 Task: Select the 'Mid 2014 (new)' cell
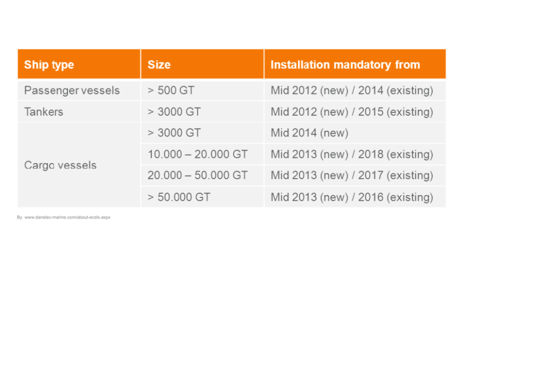click(309, 133)
